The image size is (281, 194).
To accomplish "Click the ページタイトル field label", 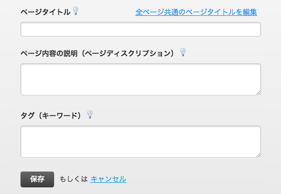I will [x=45, y=12].
